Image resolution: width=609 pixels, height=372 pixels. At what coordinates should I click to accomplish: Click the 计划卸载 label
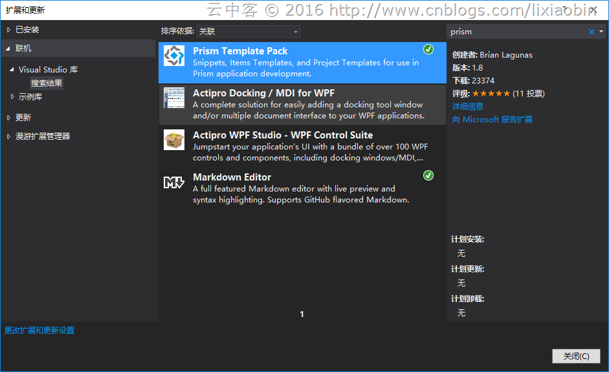pos(468,299)
